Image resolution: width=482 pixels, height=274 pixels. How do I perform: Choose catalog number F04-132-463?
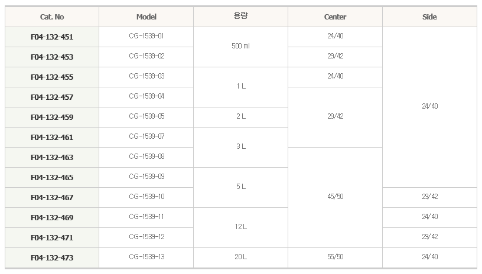tap(52, 157)
